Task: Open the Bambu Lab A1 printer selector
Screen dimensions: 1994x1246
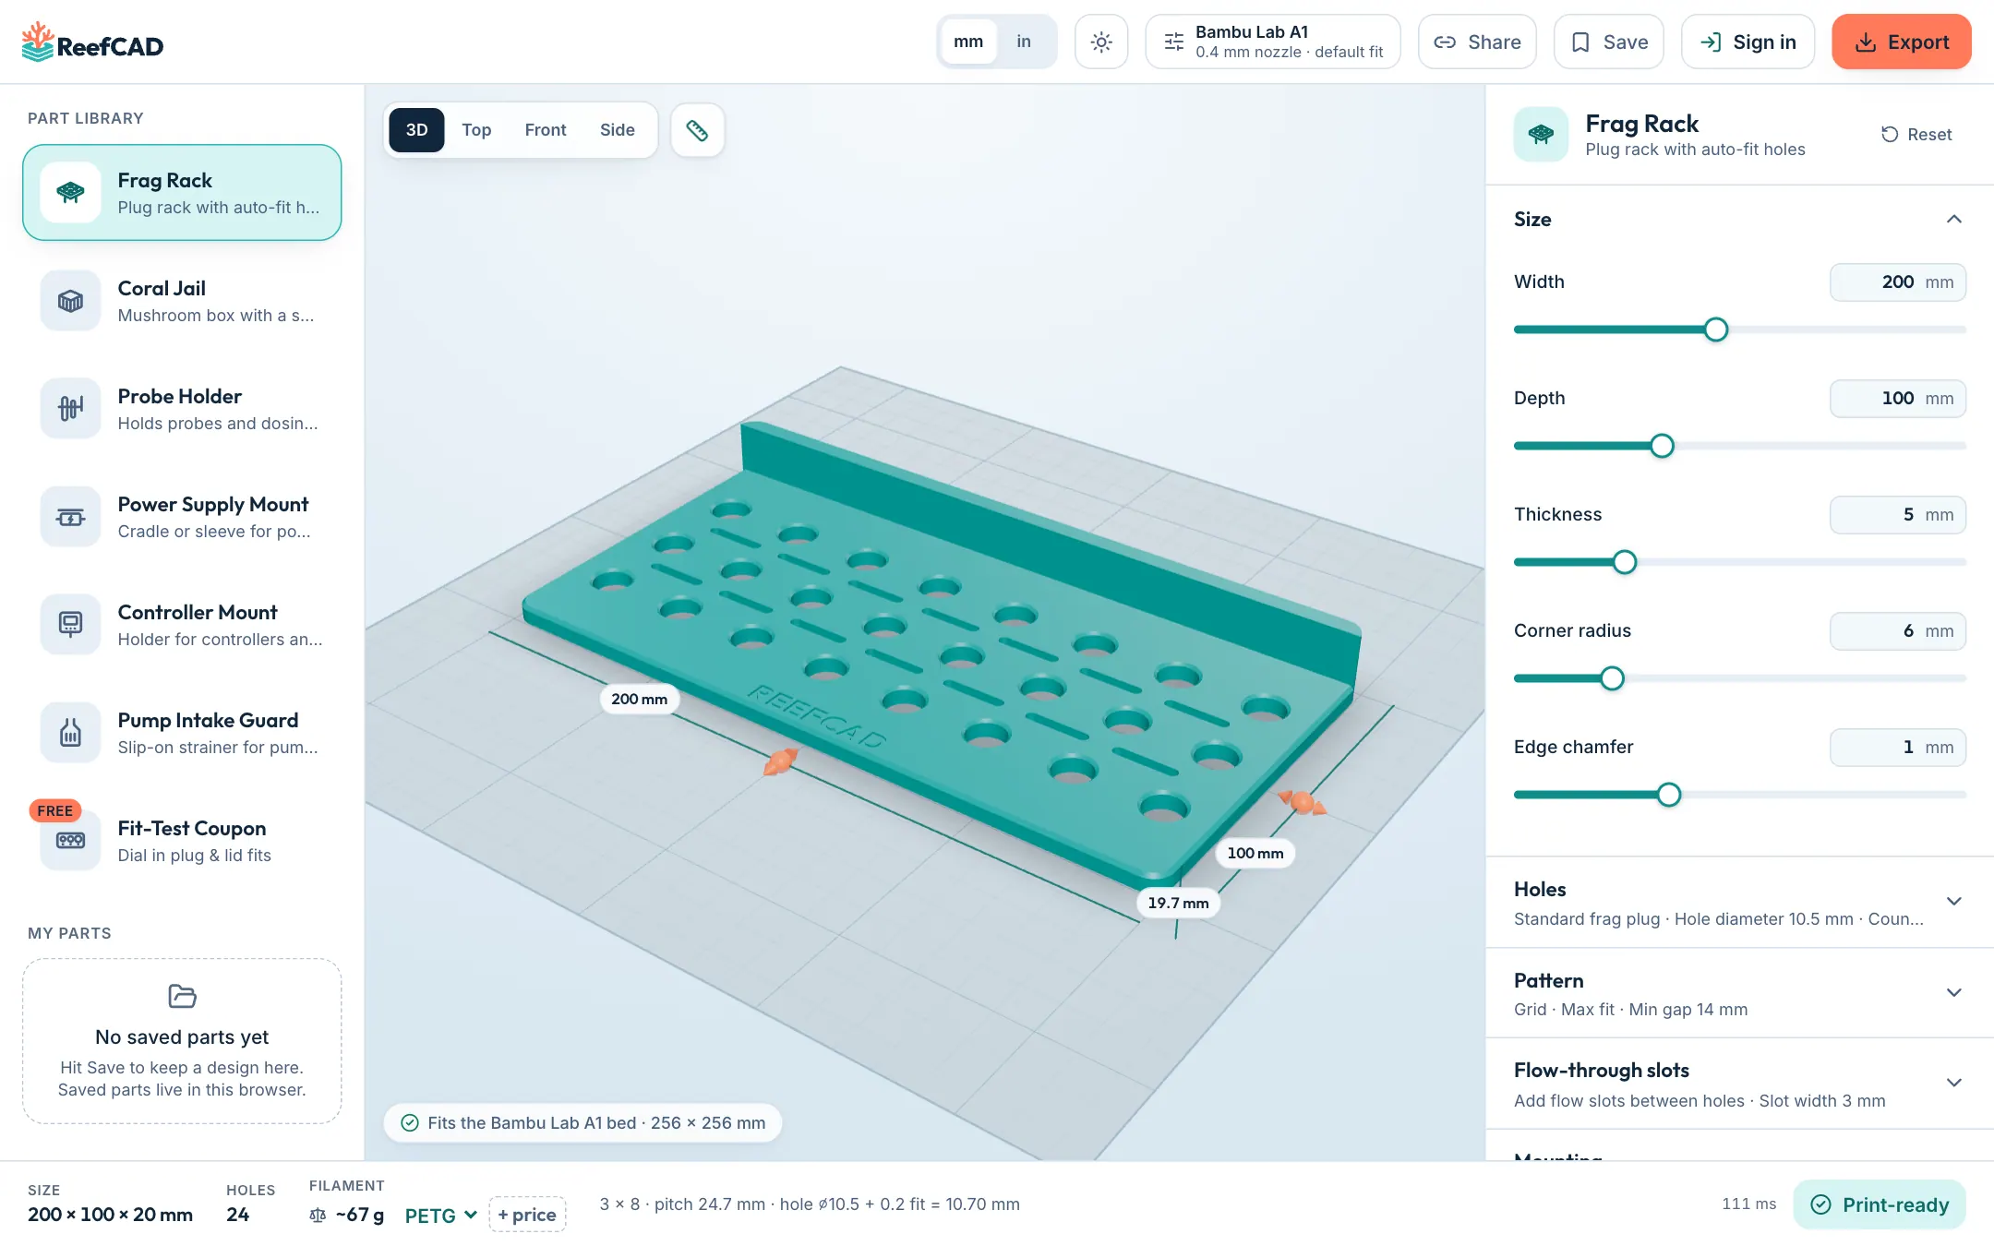Action: (1273, 42)
